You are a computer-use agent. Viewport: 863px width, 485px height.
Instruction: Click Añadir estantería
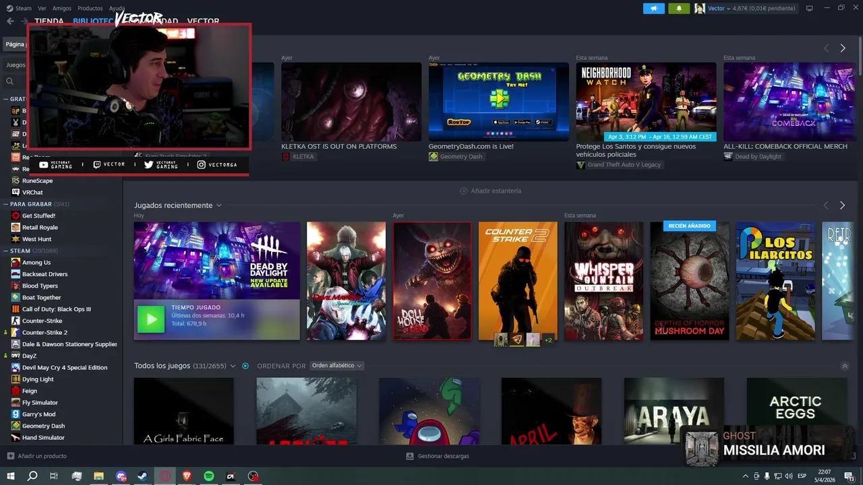tap(496, 191)
